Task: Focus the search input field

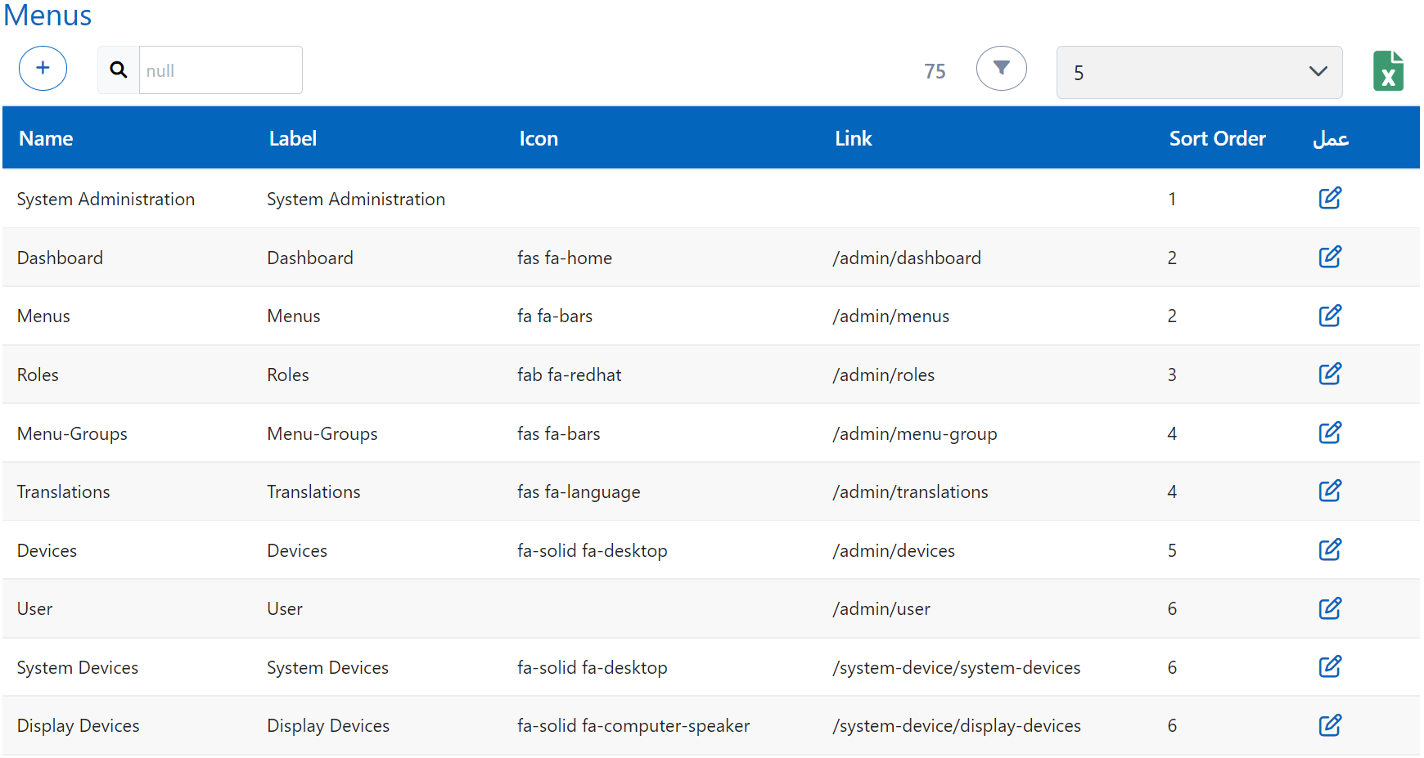Action: coord(220,70)
